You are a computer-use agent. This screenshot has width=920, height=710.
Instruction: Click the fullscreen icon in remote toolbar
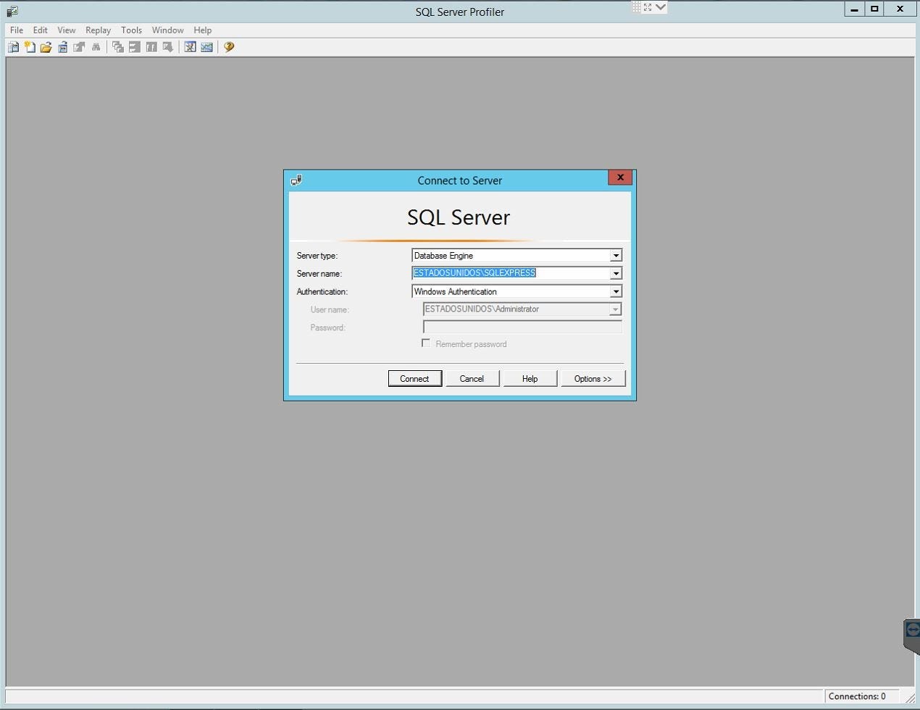[648, 7]
